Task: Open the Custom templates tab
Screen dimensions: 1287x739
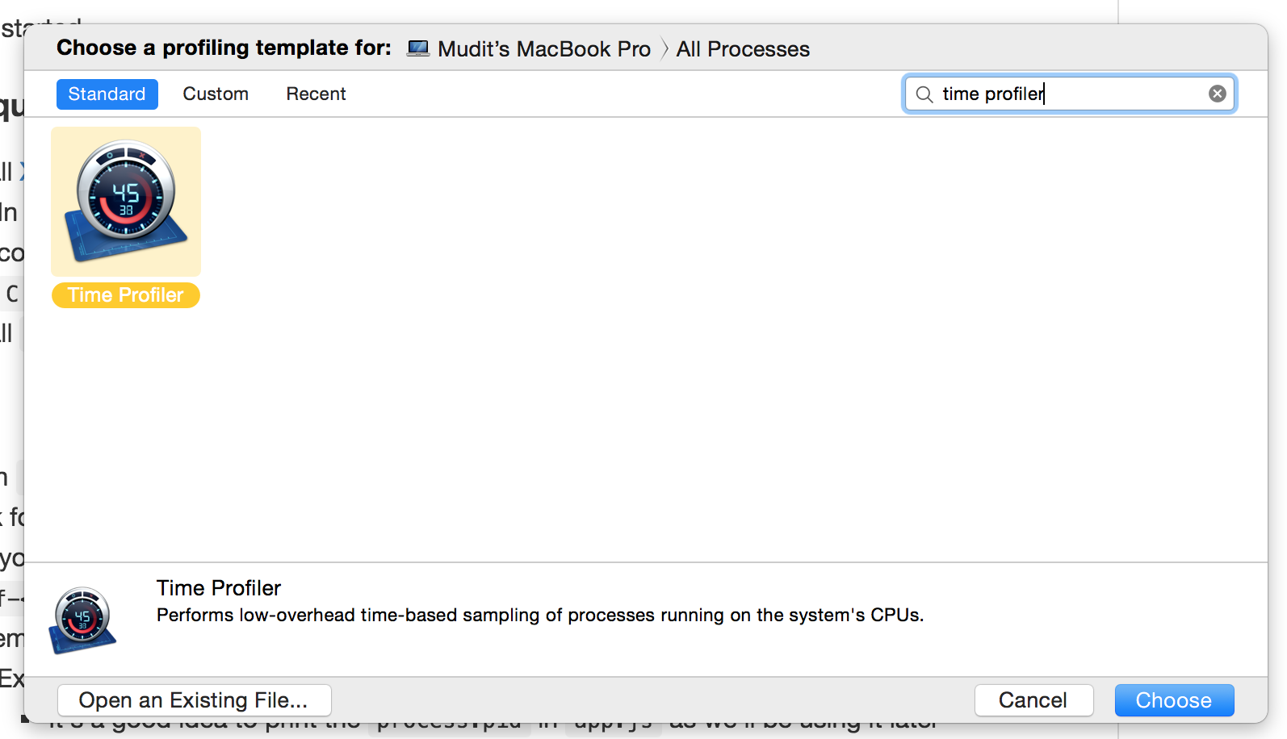Action: (x=216, y=94)
